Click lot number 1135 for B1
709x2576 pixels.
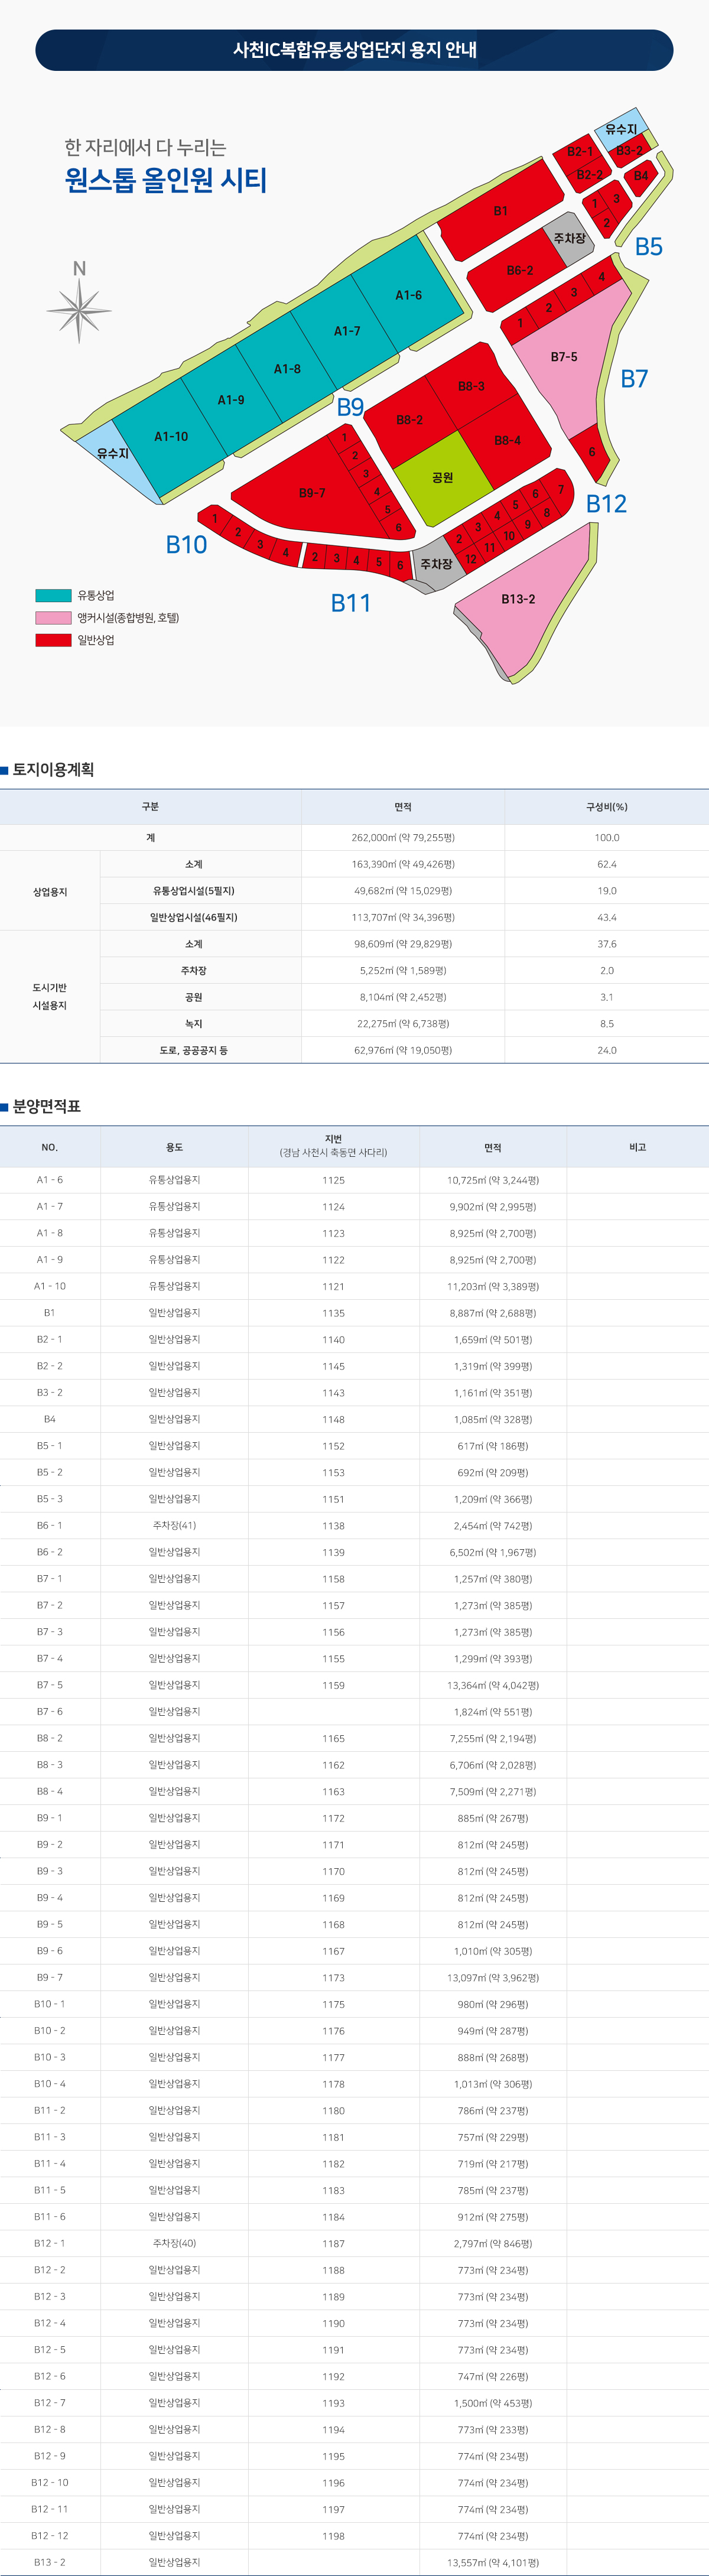coord(334,1313)
